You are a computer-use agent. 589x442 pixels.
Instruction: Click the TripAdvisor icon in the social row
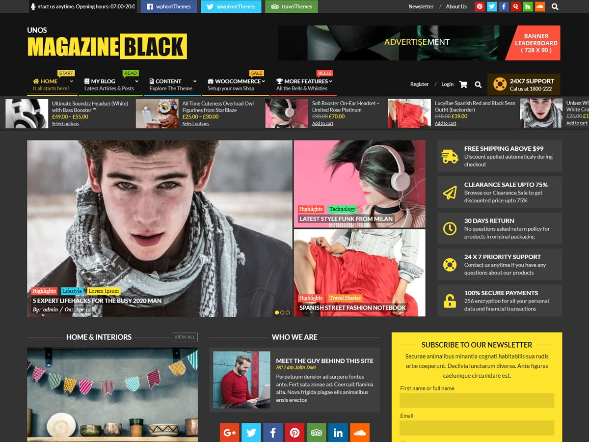(x=317, y=432)
